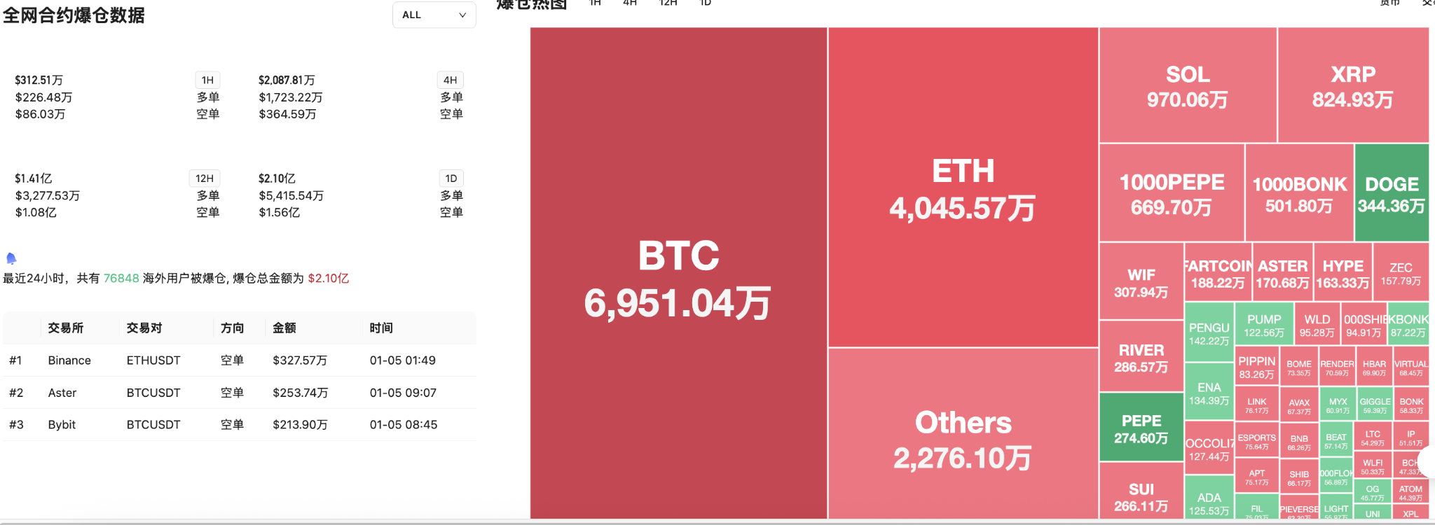The height and width of the screenshot is (525, 1435).
Task: Select the 1H liquidation summary badge
Action: (x=207, y=80)
